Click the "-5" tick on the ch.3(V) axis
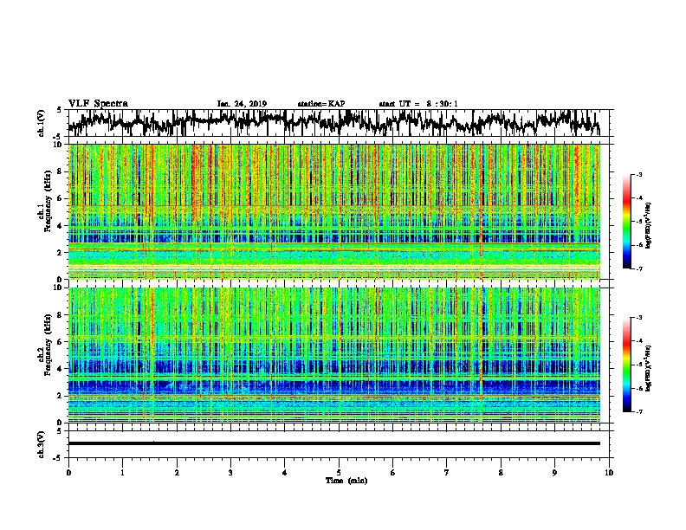 pyautogui.click(x=58, y=458)
